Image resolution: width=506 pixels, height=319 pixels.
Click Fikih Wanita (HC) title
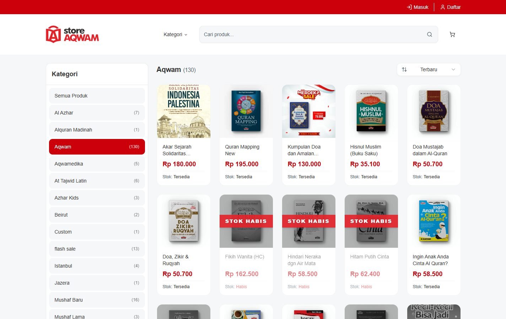coord(244,257)
